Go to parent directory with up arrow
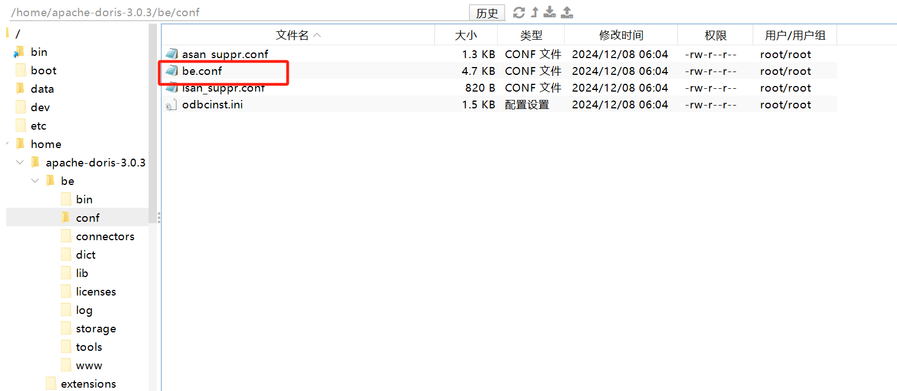Screen dimensions: 897x391 point(535,12)
